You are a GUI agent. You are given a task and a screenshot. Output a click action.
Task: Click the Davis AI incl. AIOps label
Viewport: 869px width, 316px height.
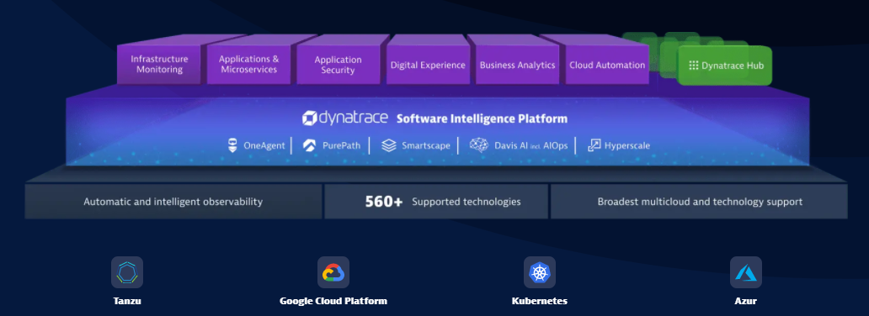[x=531, y=145]
